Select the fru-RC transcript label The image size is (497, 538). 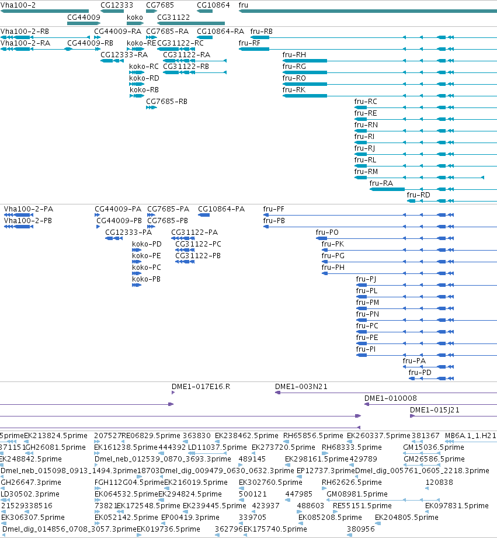click(366, 101)
